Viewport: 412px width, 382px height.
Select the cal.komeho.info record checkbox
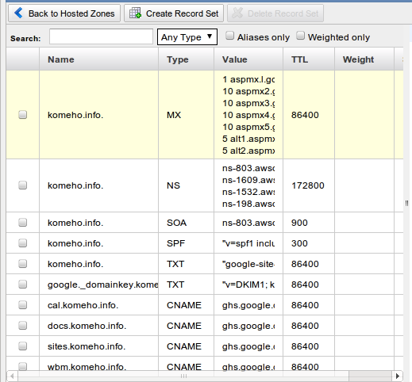(23, 305)
